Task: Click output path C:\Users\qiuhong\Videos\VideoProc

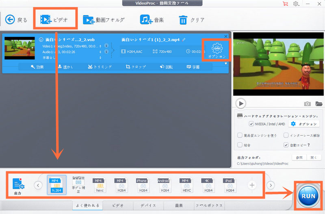Action: 262,164
